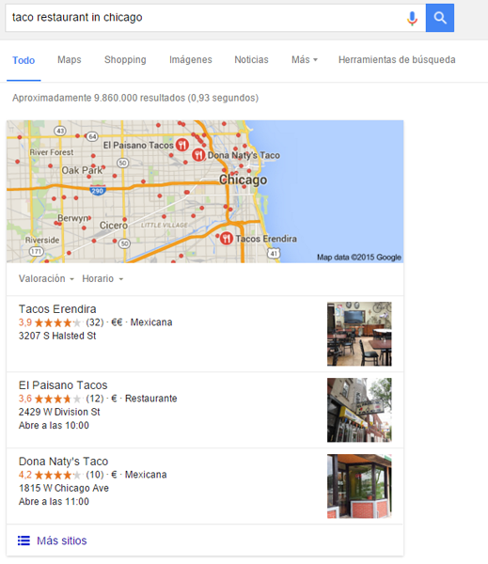Click the blue magnifier search button
This screenshot has width=488, height=564.
440,18
